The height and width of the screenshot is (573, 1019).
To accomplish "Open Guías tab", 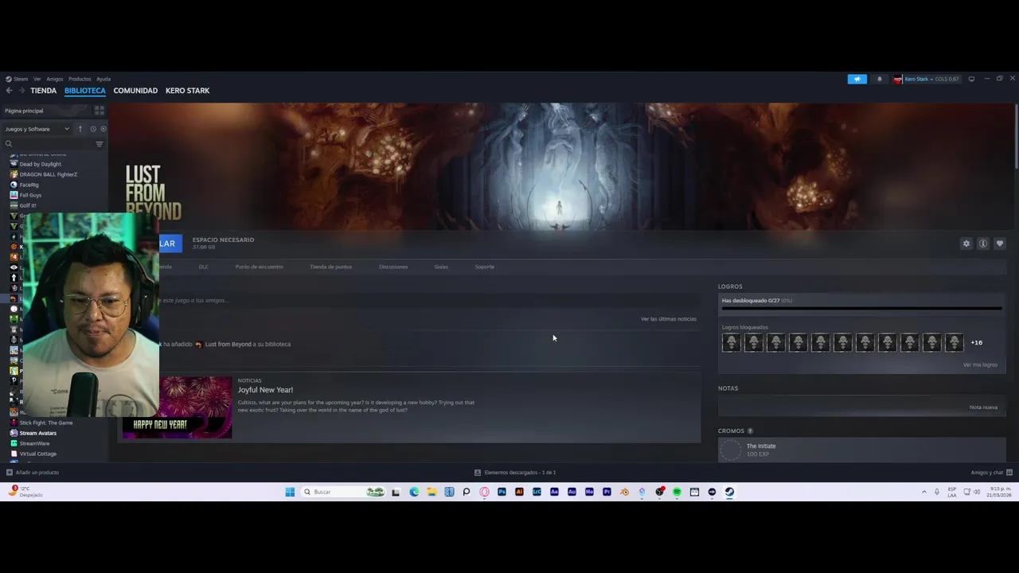I will pos(441,267).
